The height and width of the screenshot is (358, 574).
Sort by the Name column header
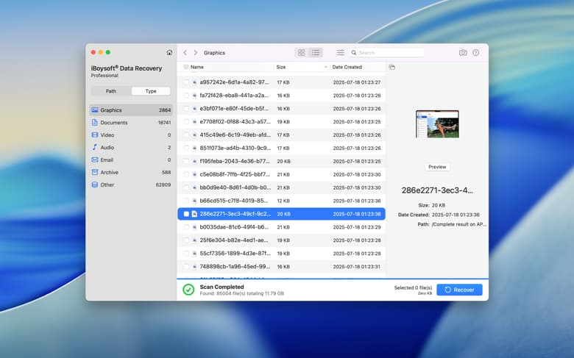(x=197, y=67)
